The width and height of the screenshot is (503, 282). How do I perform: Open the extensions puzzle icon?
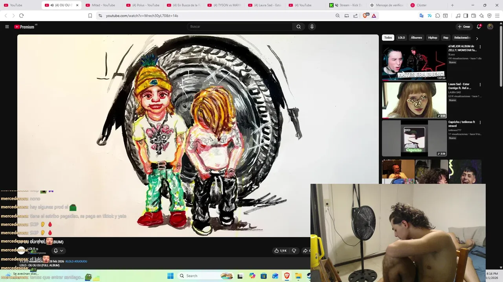pos(437,16)
